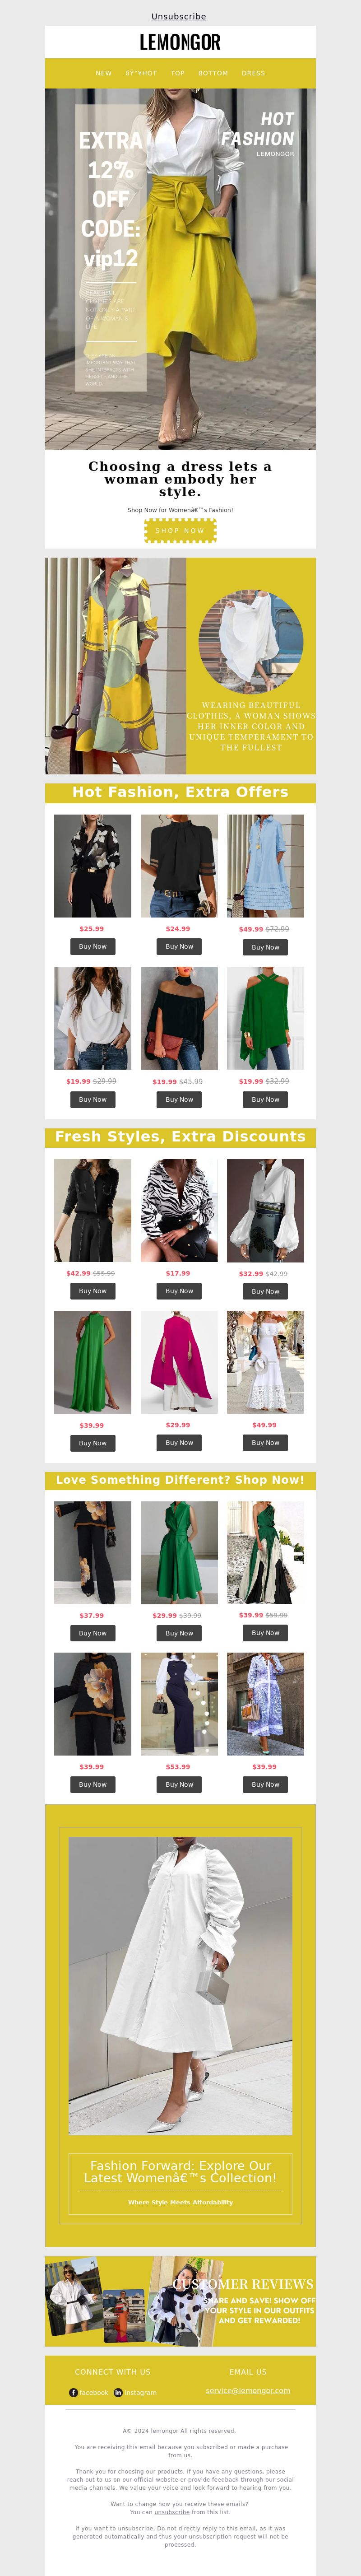The height and width of the screenshot is (2576, 361).
Task: Buy Now for the $17.99 zebra print top
Action: coord(179,1291)
